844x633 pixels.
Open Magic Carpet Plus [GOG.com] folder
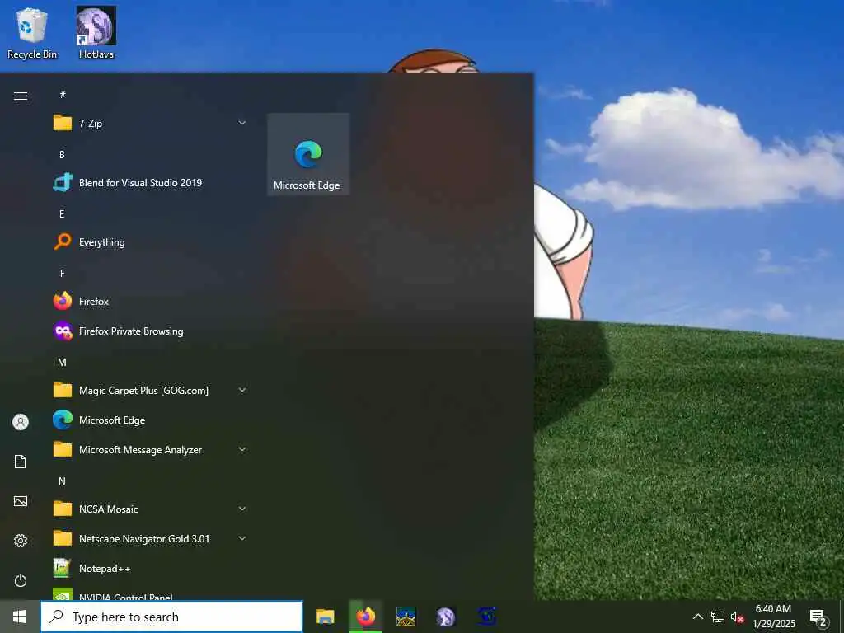[x=150, y=390]
